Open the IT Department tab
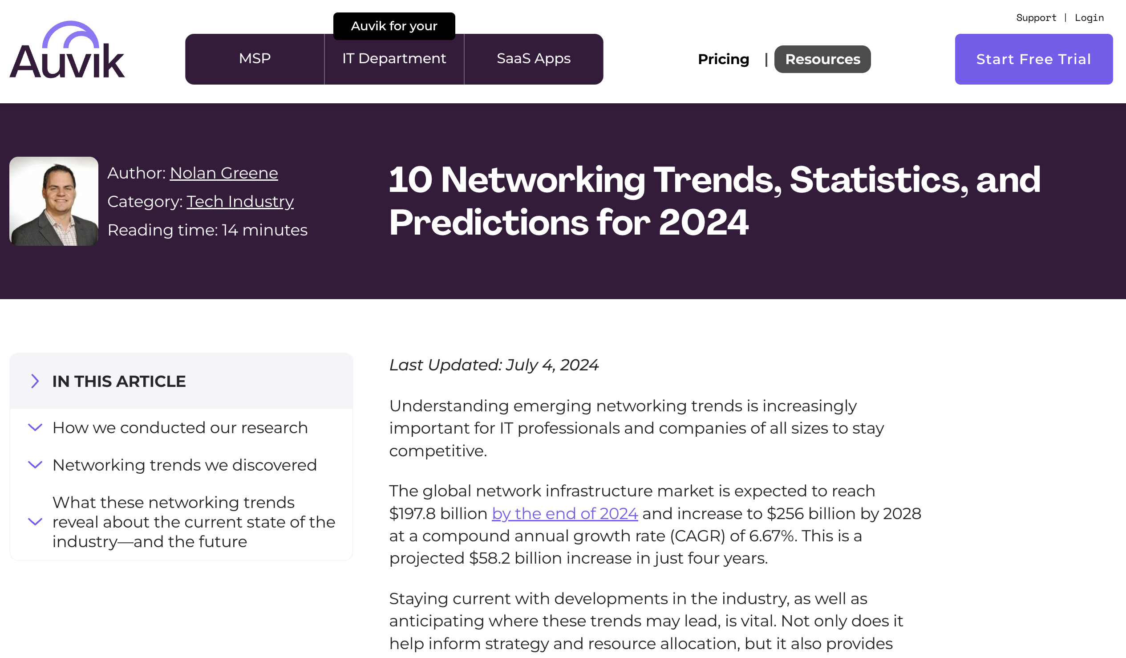The height and width of the screenshot is (658, 1126). (x=393, y=59)
